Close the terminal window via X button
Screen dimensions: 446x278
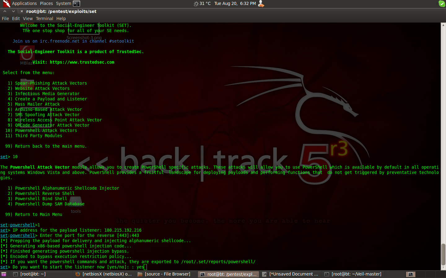coord(22,11)
